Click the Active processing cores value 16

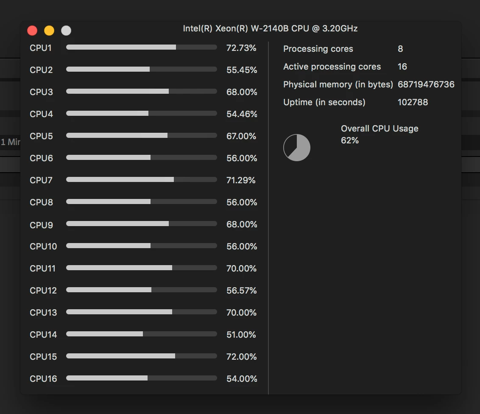coord(402,67)
